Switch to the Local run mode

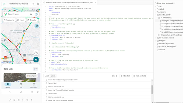[47, 76]
